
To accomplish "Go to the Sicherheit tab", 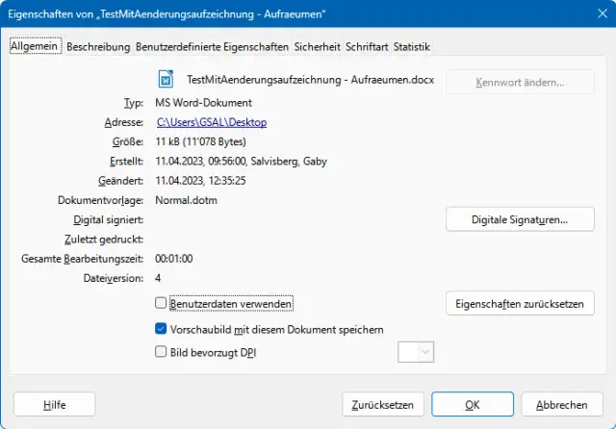I will (317, 46).
